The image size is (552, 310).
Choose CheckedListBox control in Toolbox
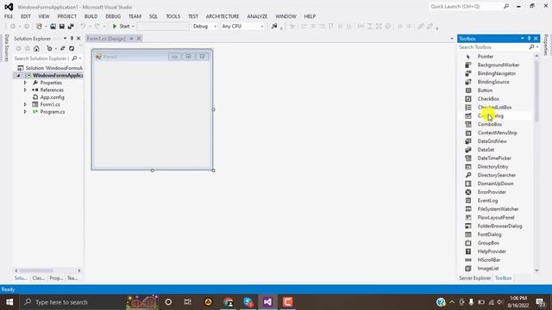coord(494,107)
